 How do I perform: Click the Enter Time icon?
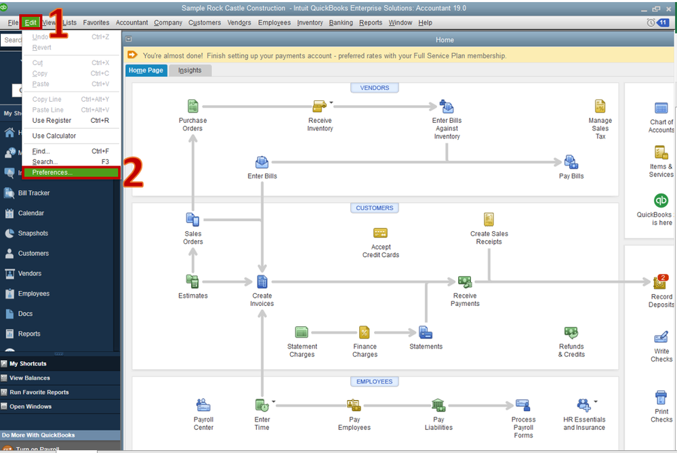pos(262,406)
